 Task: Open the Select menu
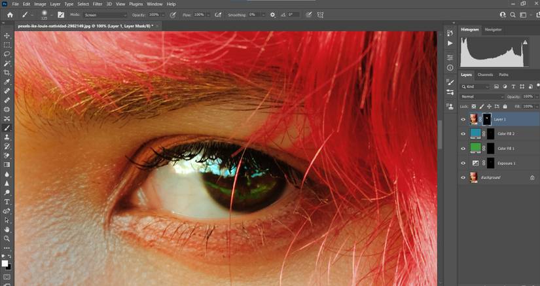click(83, 4)
